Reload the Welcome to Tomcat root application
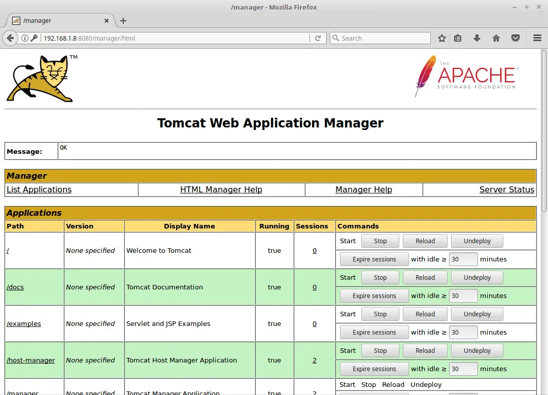The image size is (548, 395). click(x=425, y=241)
